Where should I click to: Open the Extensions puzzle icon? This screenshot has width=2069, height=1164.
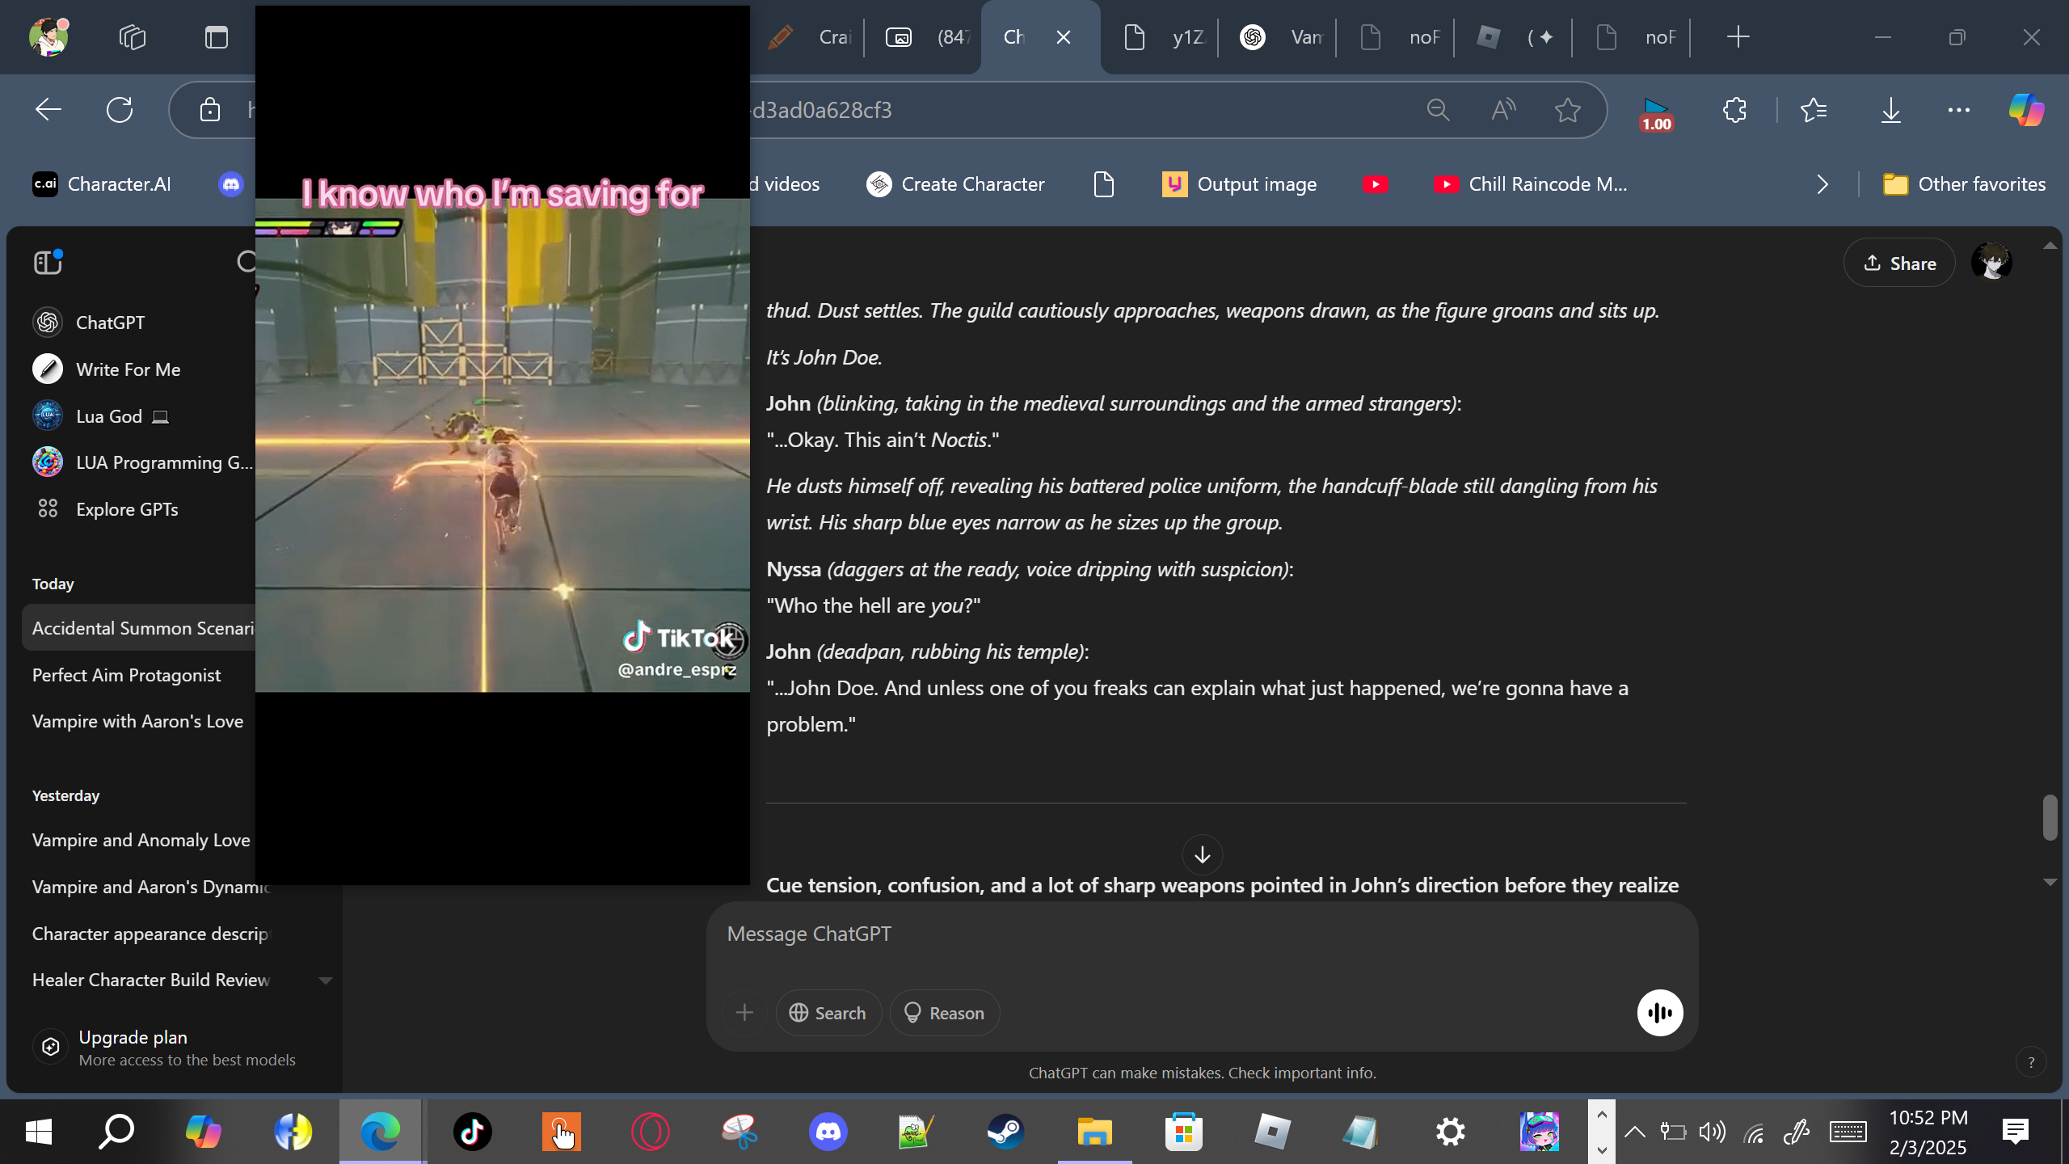point(1734,110)
